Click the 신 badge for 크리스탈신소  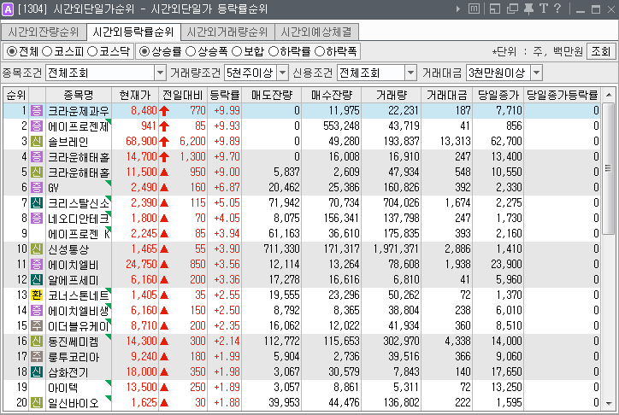click(37, 203)
